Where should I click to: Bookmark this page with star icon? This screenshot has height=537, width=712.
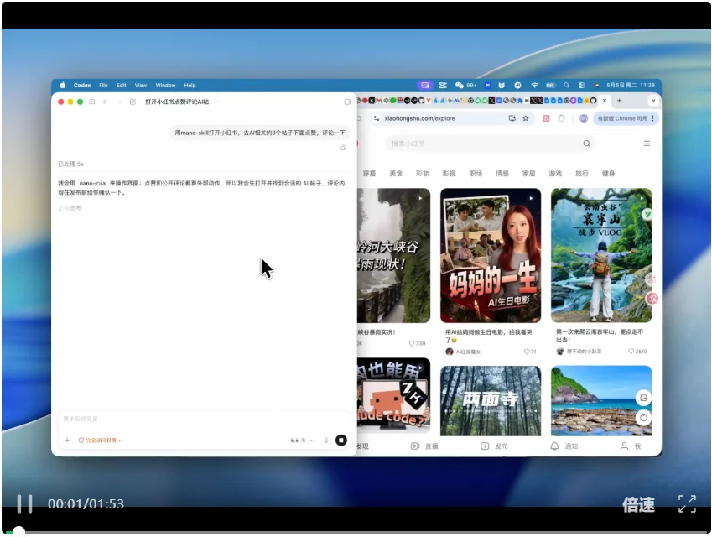click(x=525, y=118)
